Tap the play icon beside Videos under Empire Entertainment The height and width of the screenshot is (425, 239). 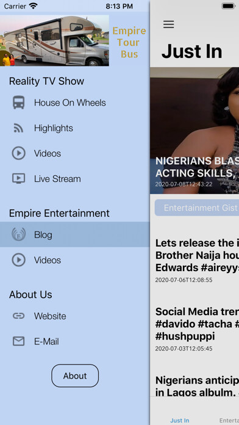point(19,260)
